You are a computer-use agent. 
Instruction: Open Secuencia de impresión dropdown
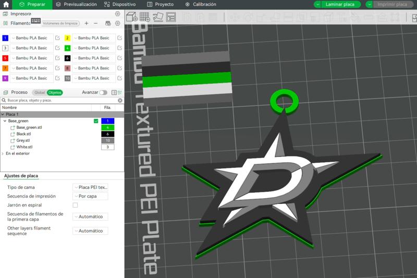point(90,196)
